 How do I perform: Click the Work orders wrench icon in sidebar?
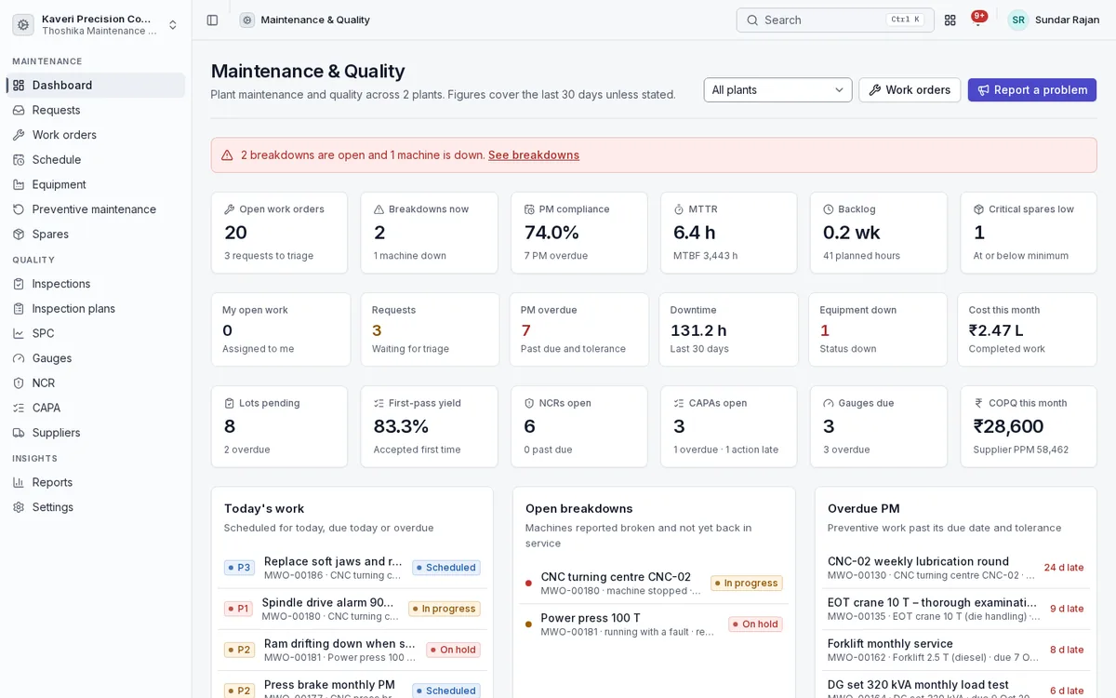point(19,135)
